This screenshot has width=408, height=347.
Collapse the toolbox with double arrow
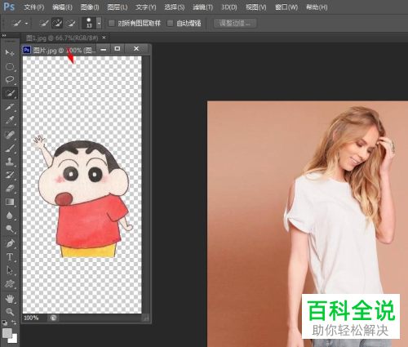[4, 36]
